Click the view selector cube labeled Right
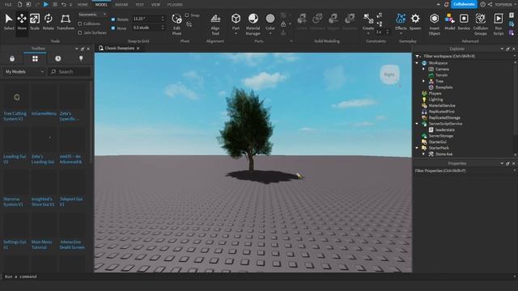 [389, 74]
